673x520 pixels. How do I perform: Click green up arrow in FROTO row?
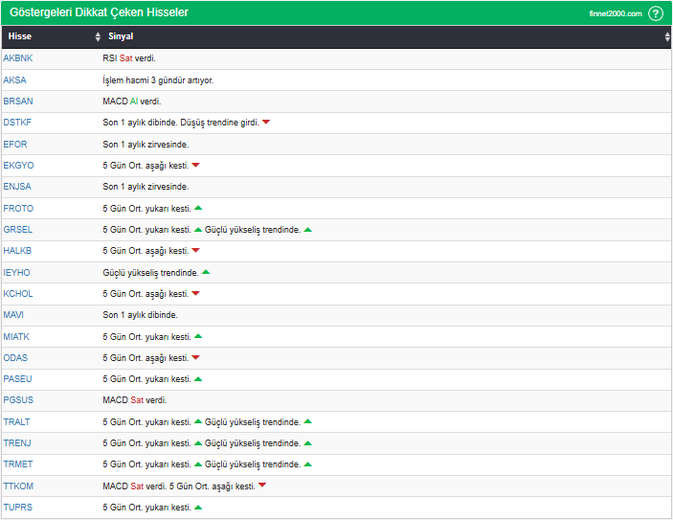198,208
